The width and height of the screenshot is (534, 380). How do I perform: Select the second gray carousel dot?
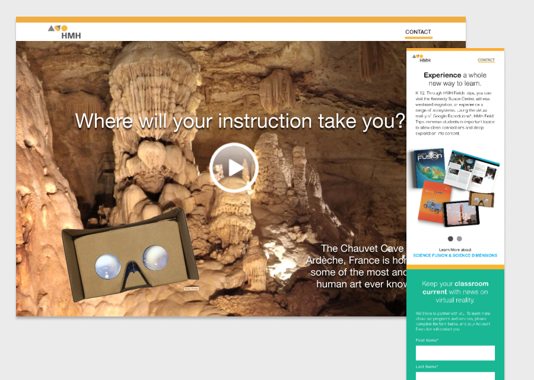[x=459, y=239]
